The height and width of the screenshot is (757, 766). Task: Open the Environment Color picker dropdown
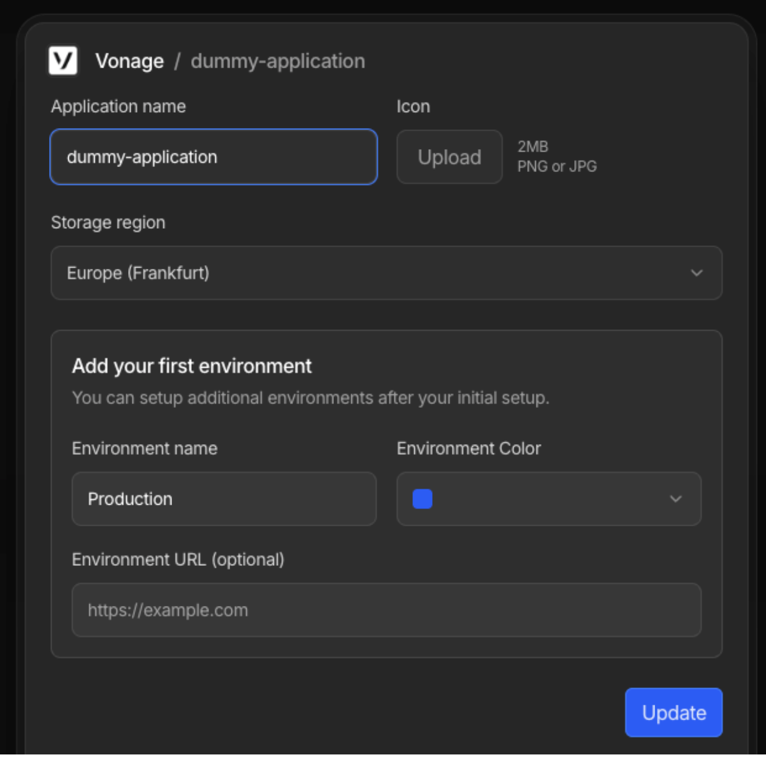[x=548, y=499]
